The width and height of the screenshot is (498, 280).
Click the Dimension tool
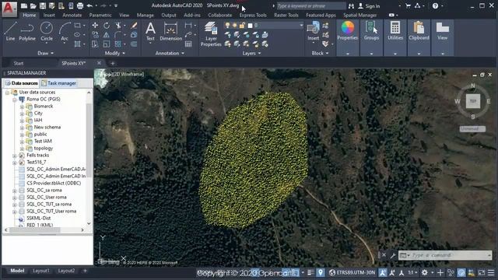[170, 32]
